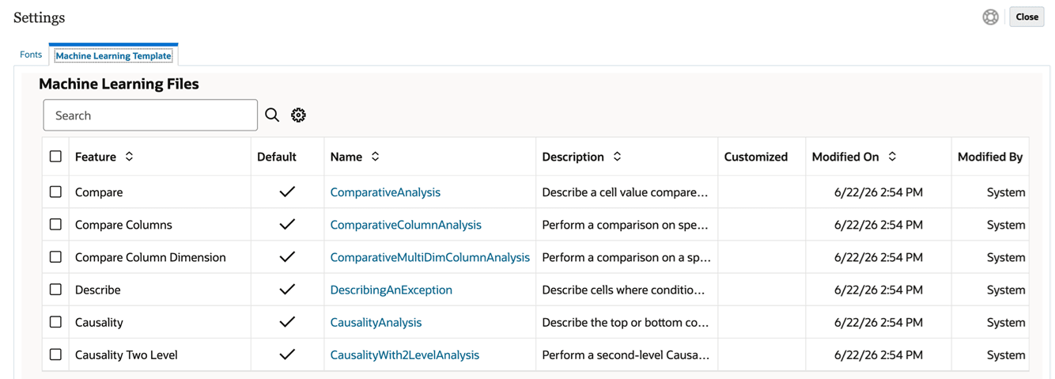Click the Modified On date in Describe row
The height and width of the screenshot is (379, 1055).
[879, 290]
